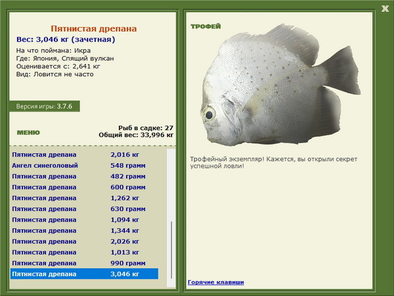This screenshot has height=296, width=394.
Task: Click the Версия игры 3.7.6 label
Action: pos(44,106)
